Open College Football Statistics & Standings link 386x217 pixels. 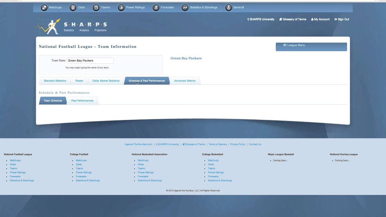88,181
